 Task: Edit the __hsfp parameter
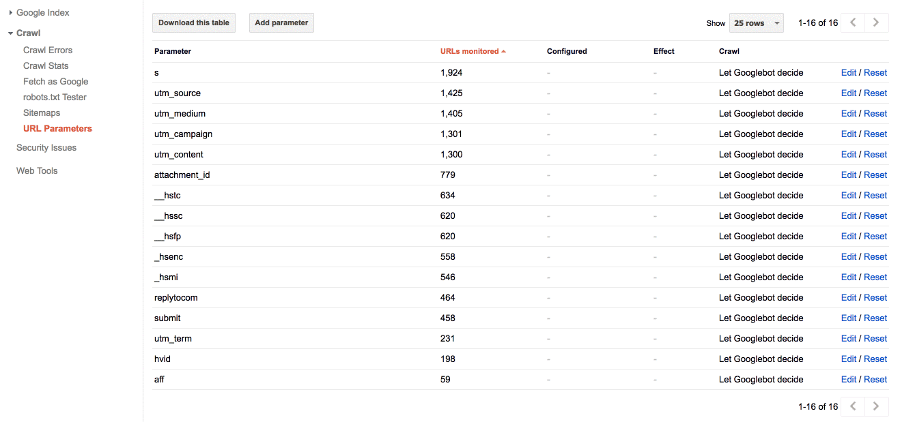(849, 236)
